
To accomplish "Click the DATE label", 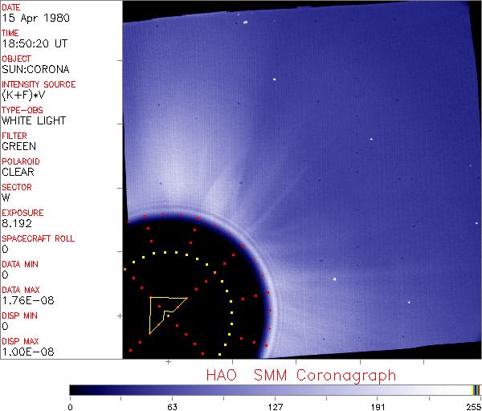I will coord(11,7).
